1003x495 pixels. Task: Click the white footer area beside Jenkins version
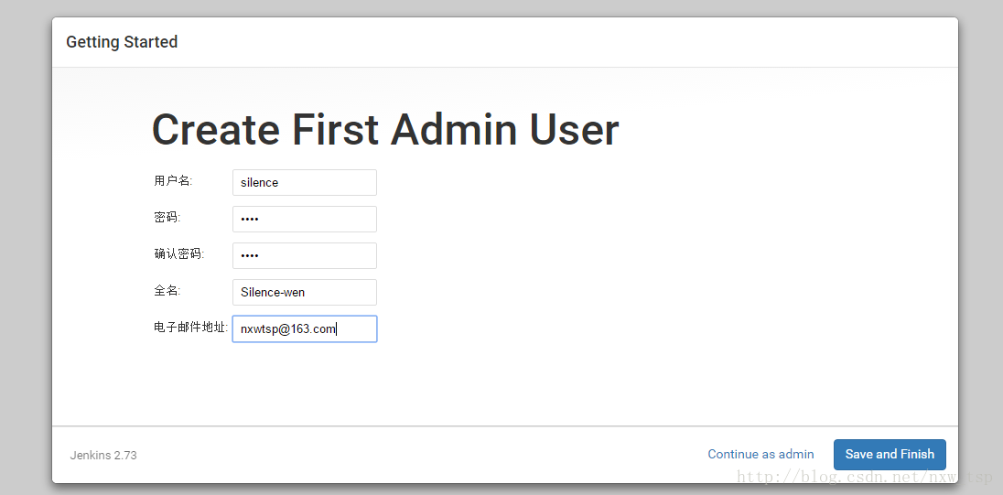(x=415, y=455)
